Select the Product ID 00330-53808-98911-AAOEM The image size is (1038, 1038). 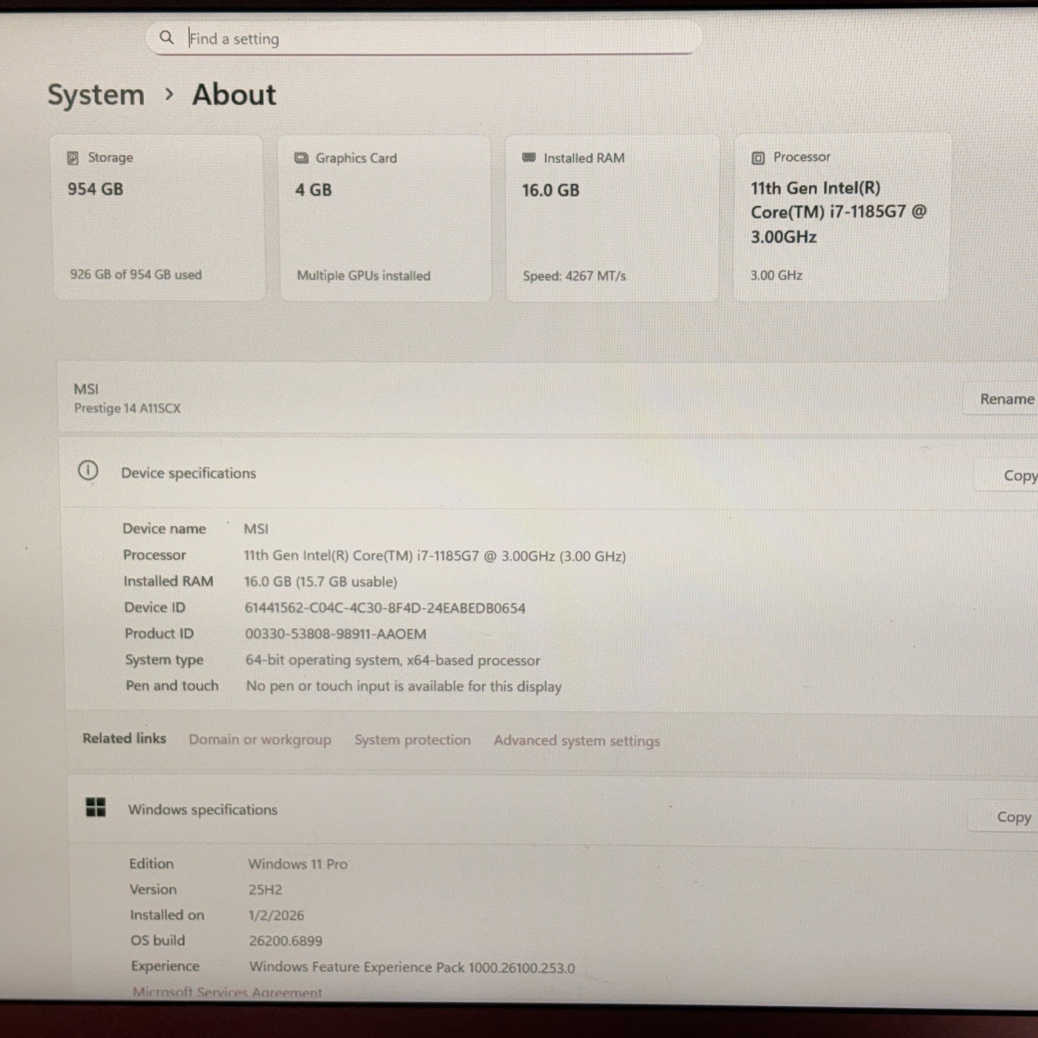pyautogui.click(x=335, y=634)
